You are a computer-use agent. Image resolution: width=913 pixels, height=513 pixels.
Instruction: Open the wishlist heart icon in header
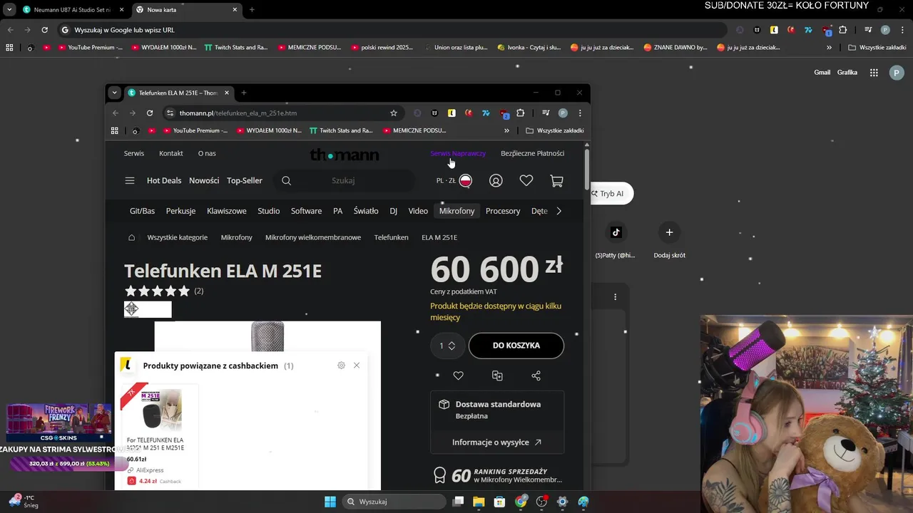[x=526, y=181]
